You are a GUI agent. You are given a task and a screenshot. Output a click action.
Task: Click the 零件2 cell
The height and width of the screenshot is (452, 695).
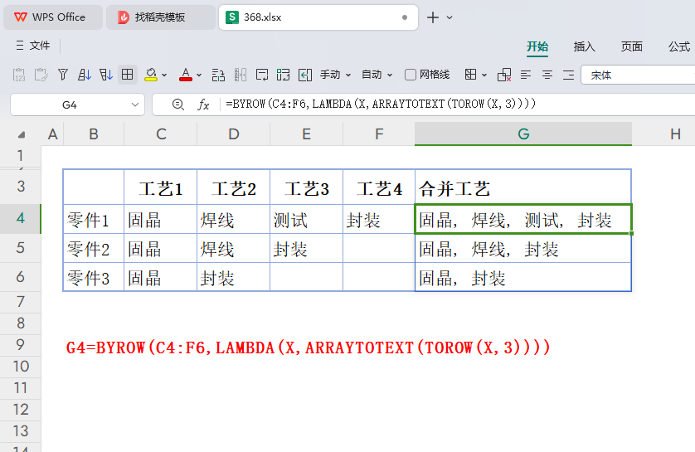[94, 249]
